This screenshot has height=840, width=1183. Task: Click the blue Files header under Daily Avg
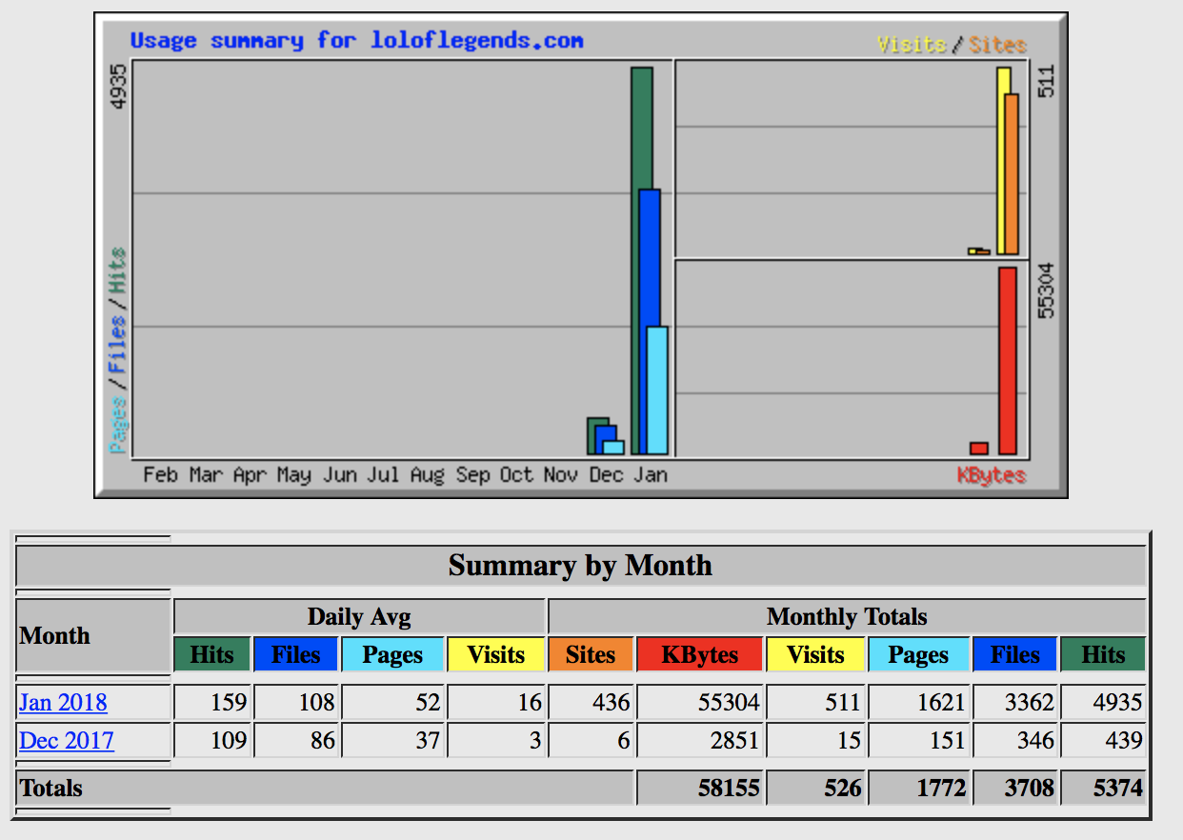tap(295, 654)
